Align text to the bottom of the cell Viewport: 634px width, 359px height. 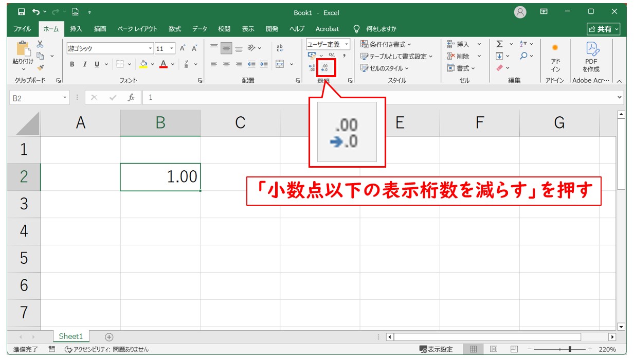pos(239,48)
